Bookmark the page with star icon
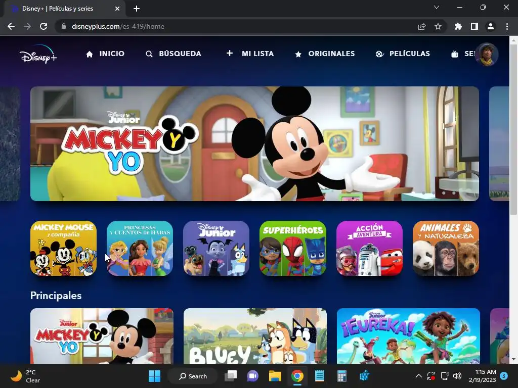The image size is (518, 388). pos(438,26)
